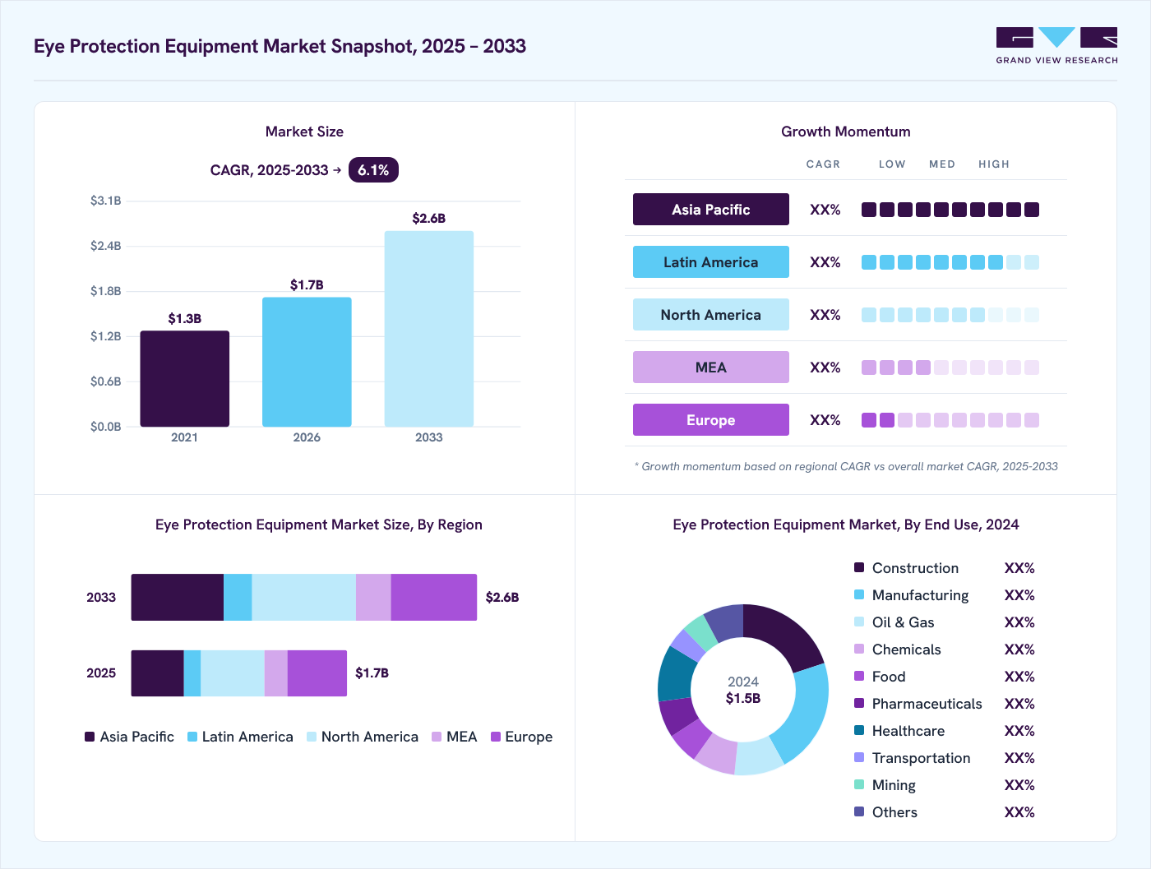Screen dimensions: 1151x869
Task: Click the Europe momentum indicator squares
Action: coord(950,420)
